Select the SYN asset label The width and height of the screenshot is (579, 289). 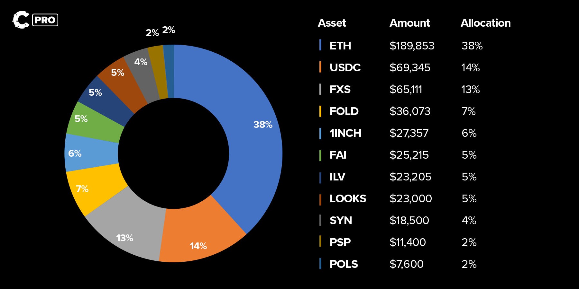[341, 221]
